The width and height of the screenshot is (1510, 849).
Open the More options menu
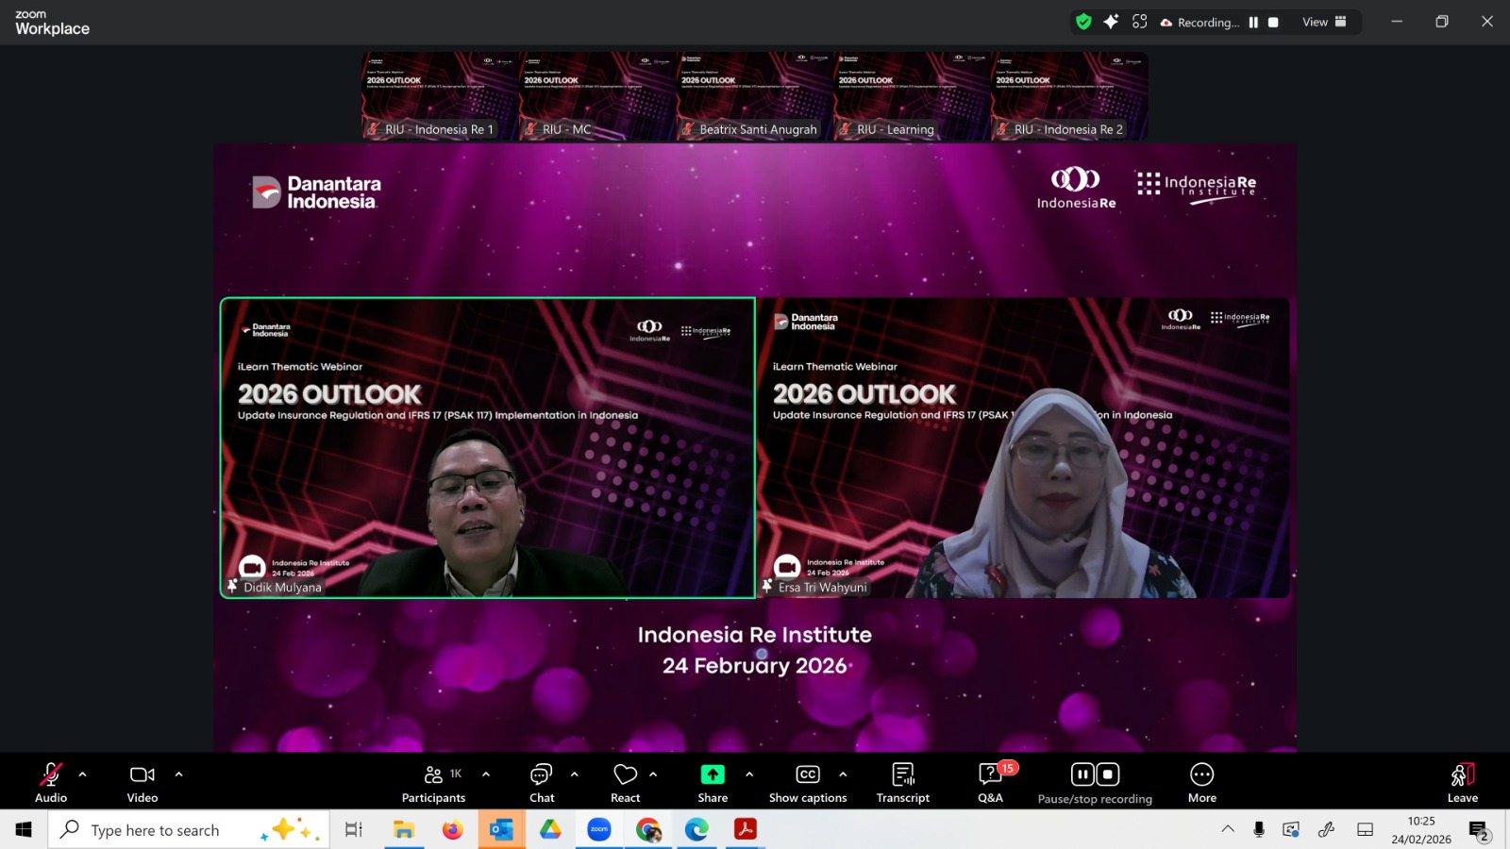1201,783
